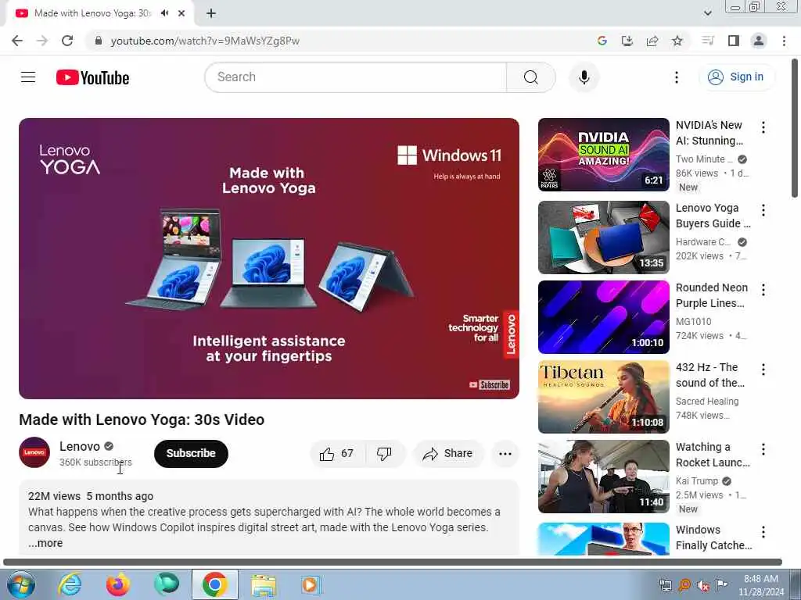Click the vertical page scrollbar

pyautogui.click(x=796, y=127)
